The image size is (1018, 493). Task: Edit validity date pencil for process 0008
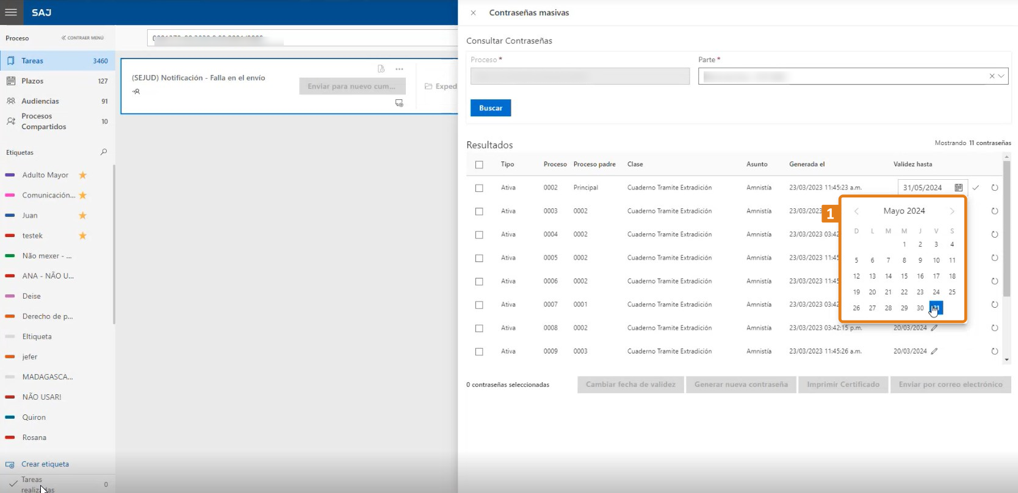click(x=934, y=328)
